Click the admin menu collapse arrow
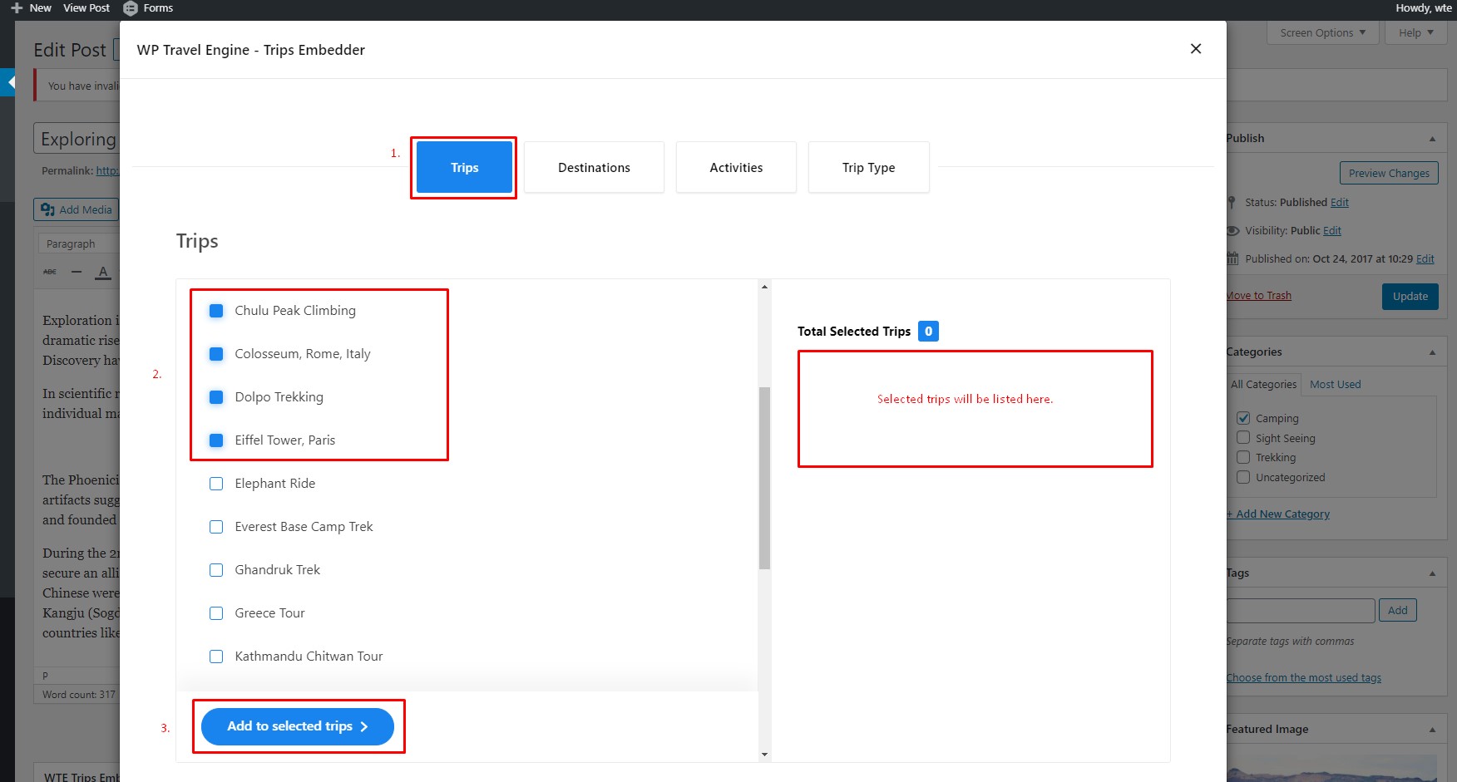1457x782 pixels. tap(7, 82)
